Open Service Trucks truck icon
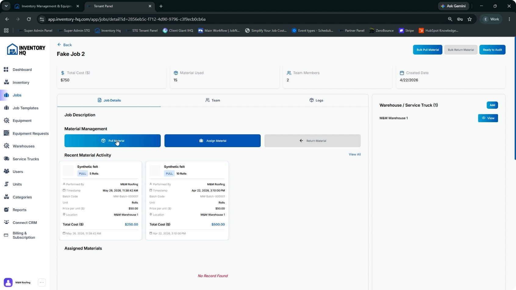Viewport: 516px width, 290px height. coord(6,159)
